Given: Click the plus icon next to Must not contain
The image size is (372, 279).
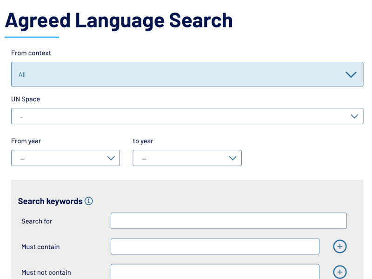Looking at the screenshot, I should click(x=340, y=272).
